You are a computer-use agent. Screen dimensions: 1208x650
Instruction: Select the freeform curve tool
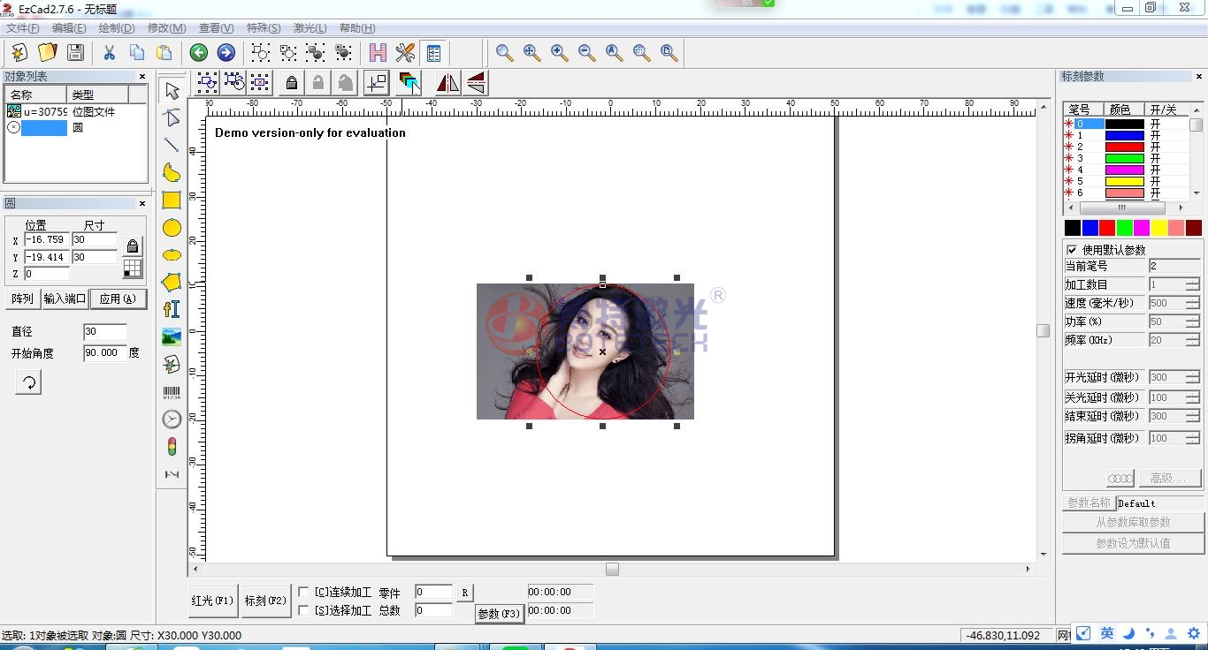[172, 172]
